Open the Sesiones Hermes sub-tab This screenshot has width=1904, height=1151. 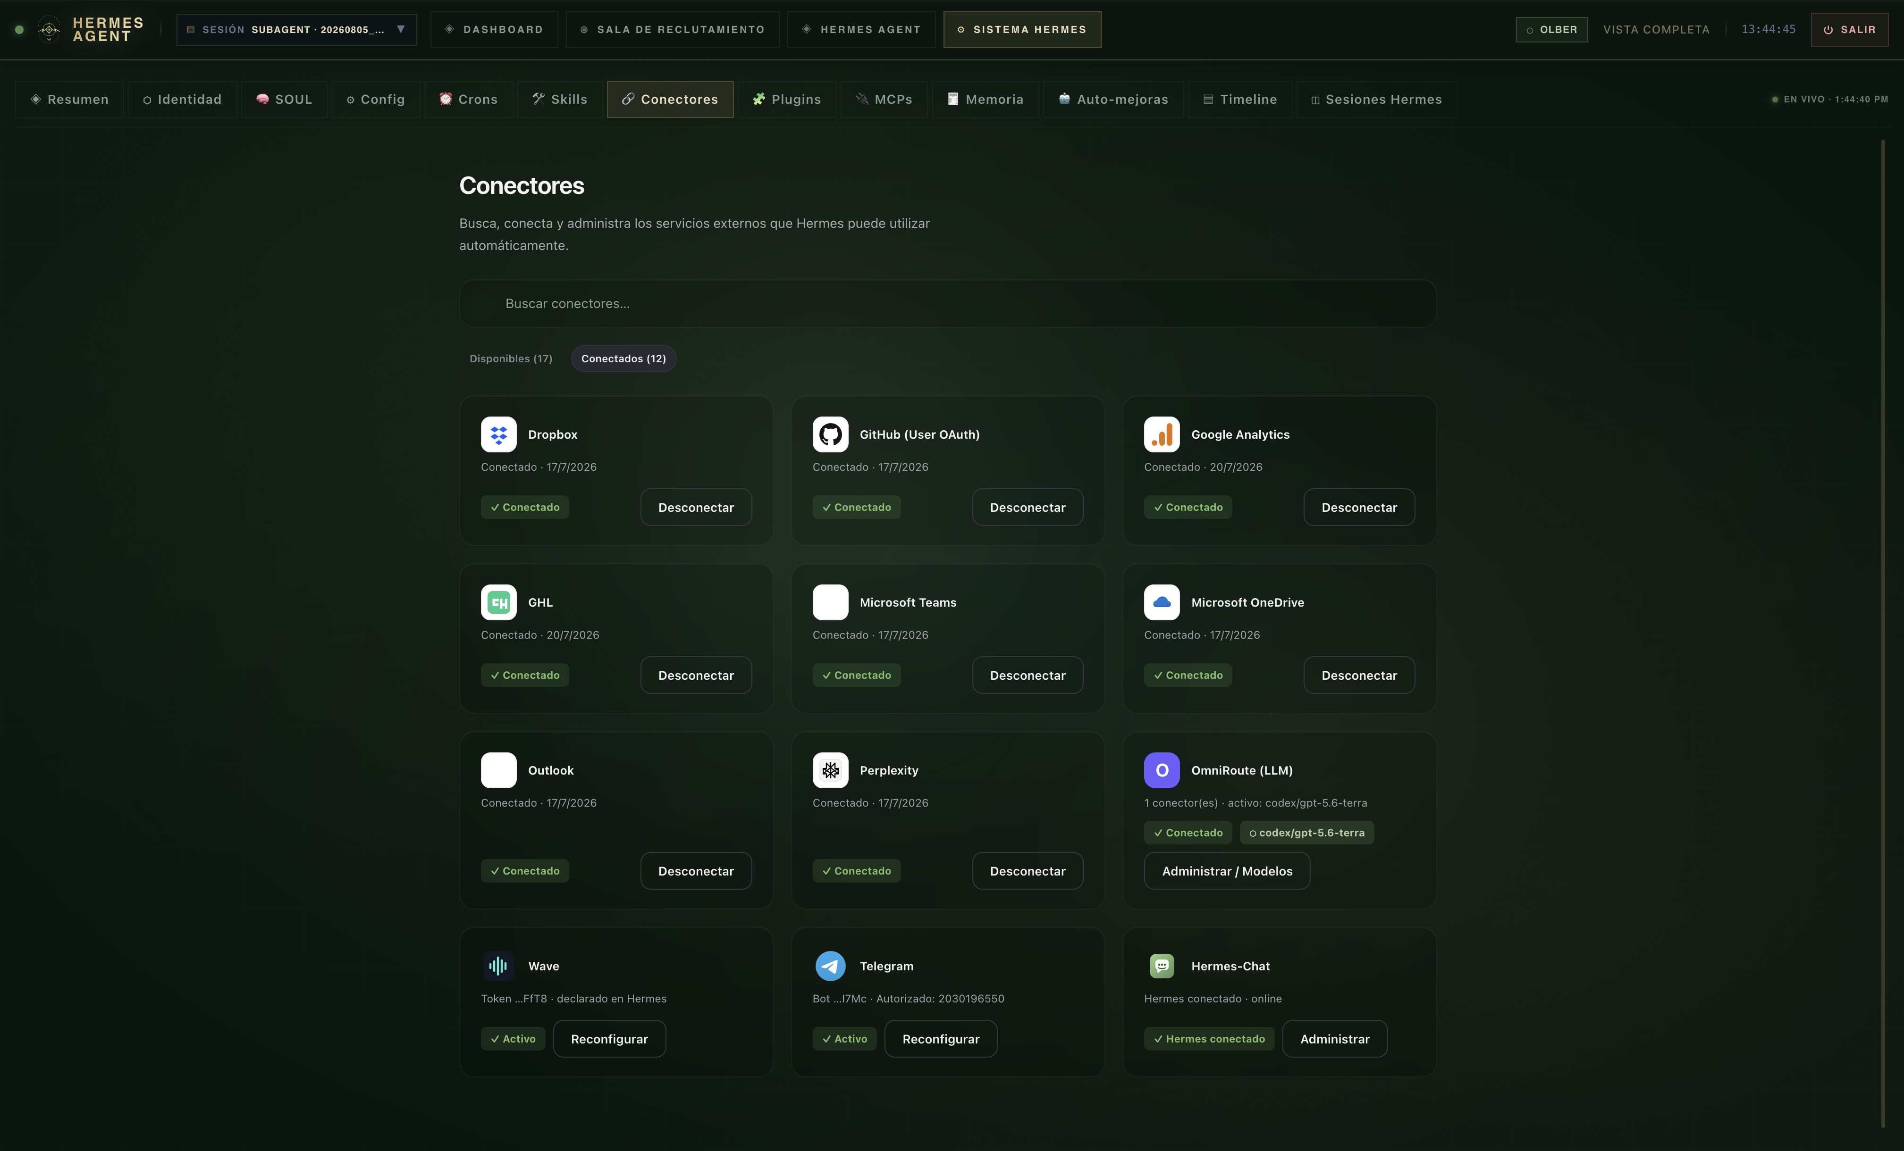coord(1376,99)
